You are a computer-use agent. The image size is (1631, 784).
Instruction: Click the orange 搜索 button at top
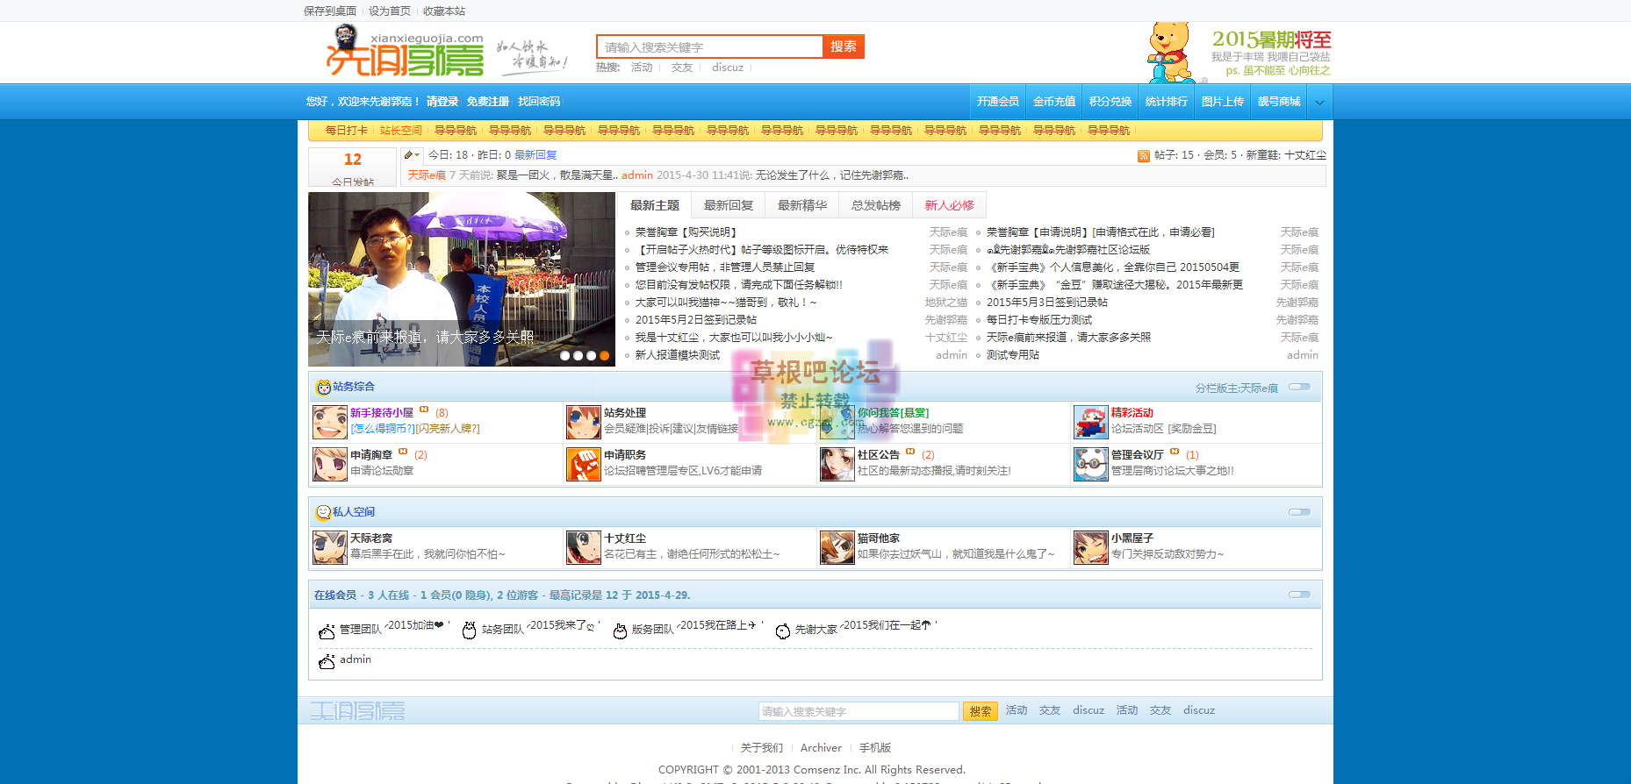pos(843,46)
